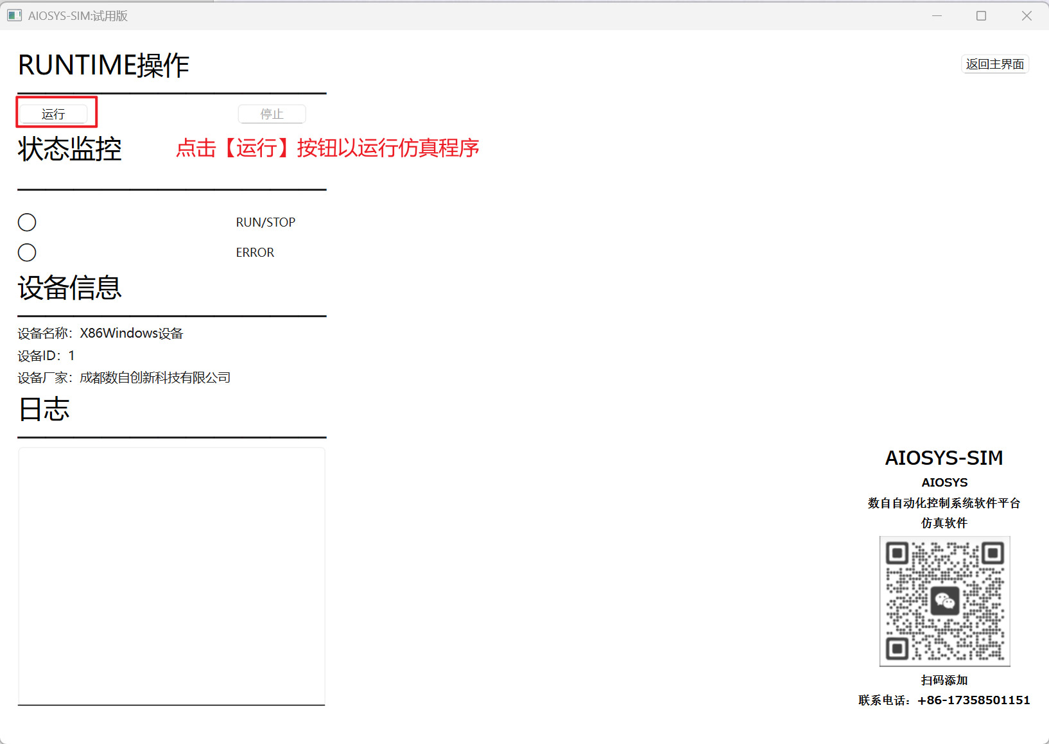Click the AIOSYS-SIM branding title
The width and height of the screenshot is (1049, 744).
[x=944, y=458]
